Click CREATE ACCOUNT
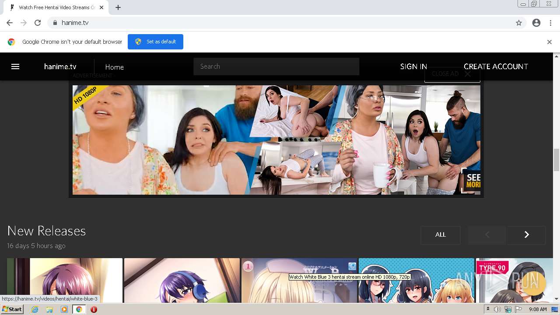The width and height of the screenshot is (560, 315). 496,66
